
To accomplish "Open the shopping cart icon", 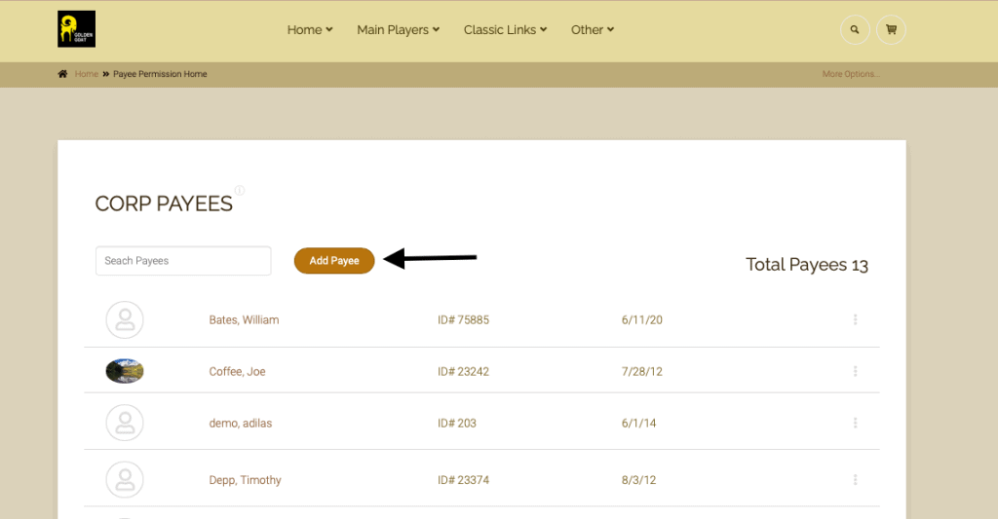I will click(x=891, y=29).
